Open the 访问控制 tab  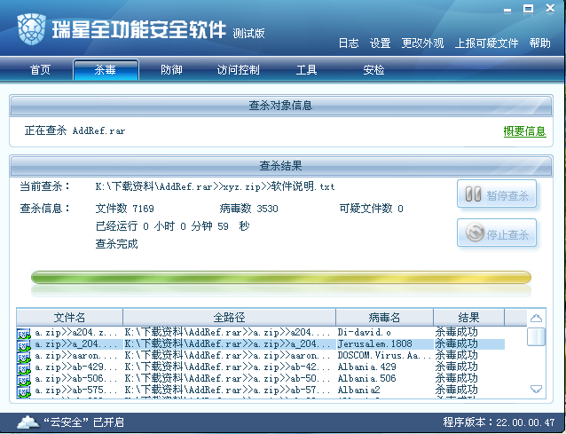tap(239, 70)
